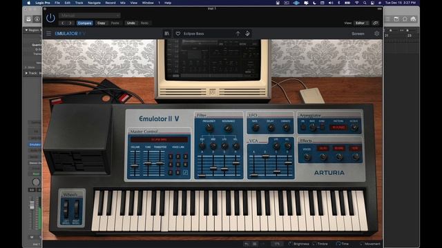Open the Arpeggiator Pattern red selector
Image resolution: width=442 pixels, height=248 pixels.
point(338,127)
